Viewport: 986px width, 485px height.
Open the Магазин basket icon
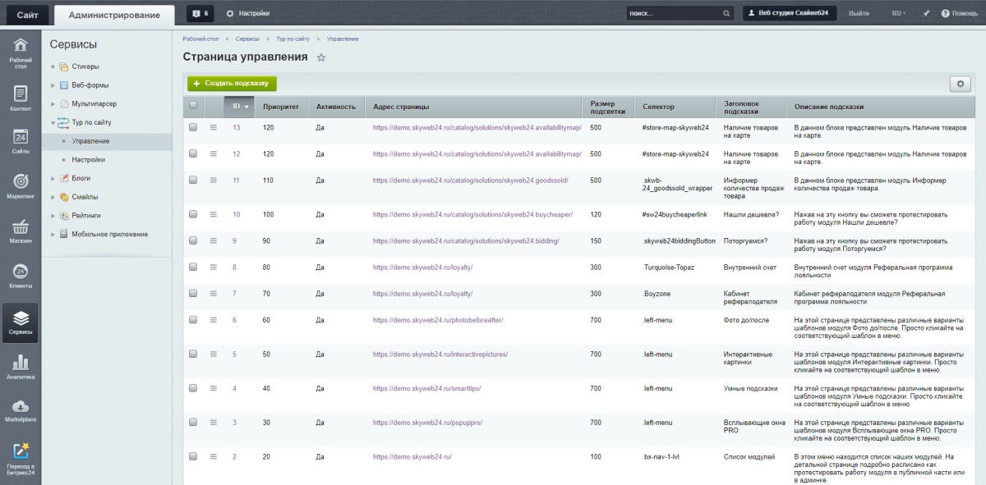[21, 231]
